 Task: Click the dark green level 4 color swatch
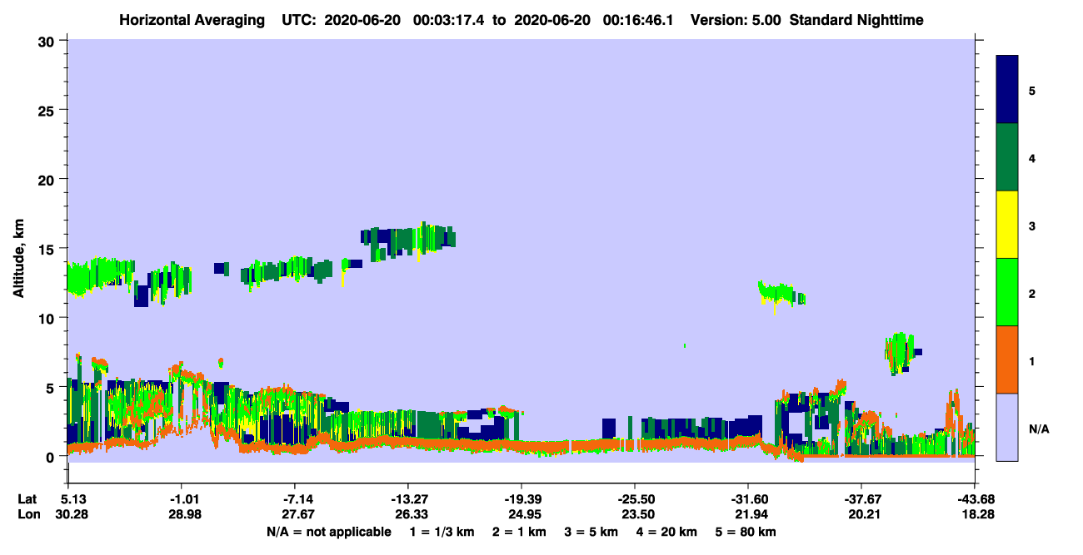(x=1007, y=157)
